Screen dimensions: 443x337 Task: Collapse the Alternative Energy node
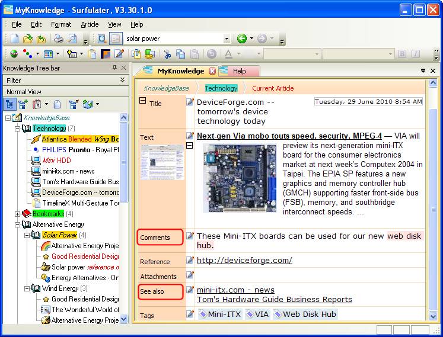coord(18,224)
